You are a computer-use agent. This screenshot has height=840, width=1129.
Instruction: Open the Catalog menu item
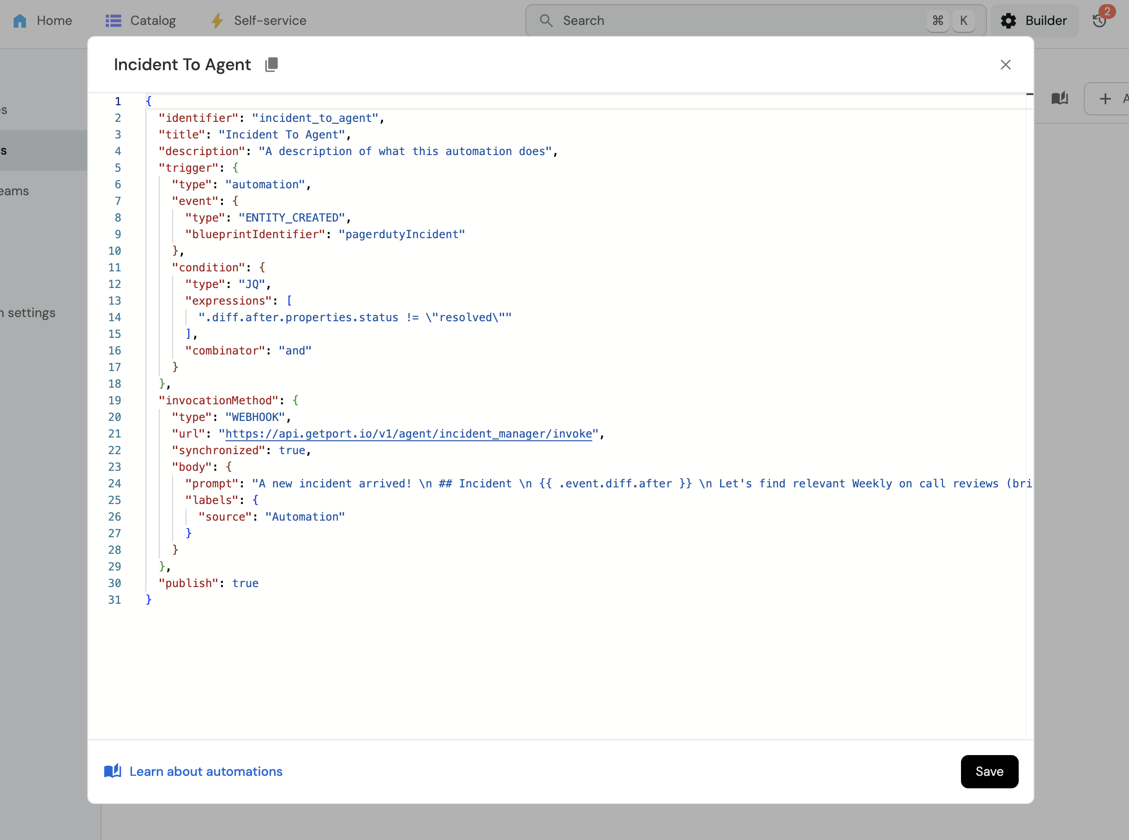pyautogui.click(x=153, y=21)
